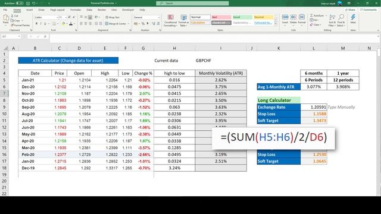Click the Select All corner triangle
The width and height of the screenshot is (381, 214).
[x=5, y=48]
